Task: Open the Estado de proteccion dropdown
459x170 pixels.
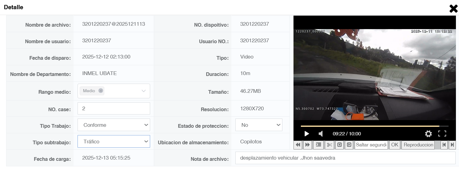Action: tap(259, 125)
